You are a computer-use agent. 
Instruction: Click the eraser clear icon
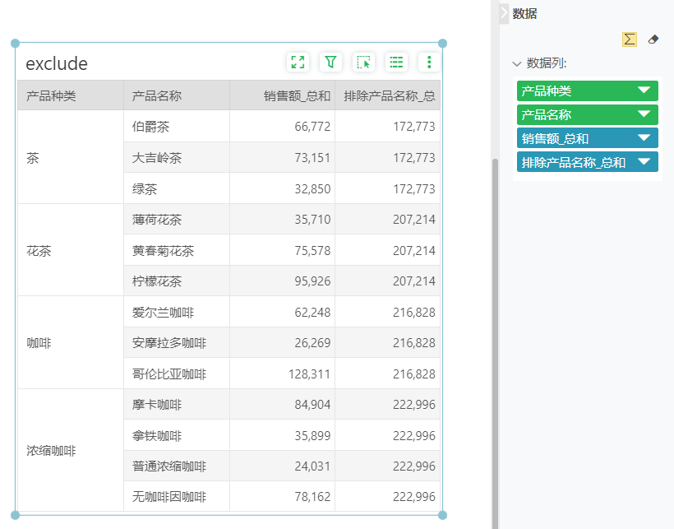tap(653, 39)
